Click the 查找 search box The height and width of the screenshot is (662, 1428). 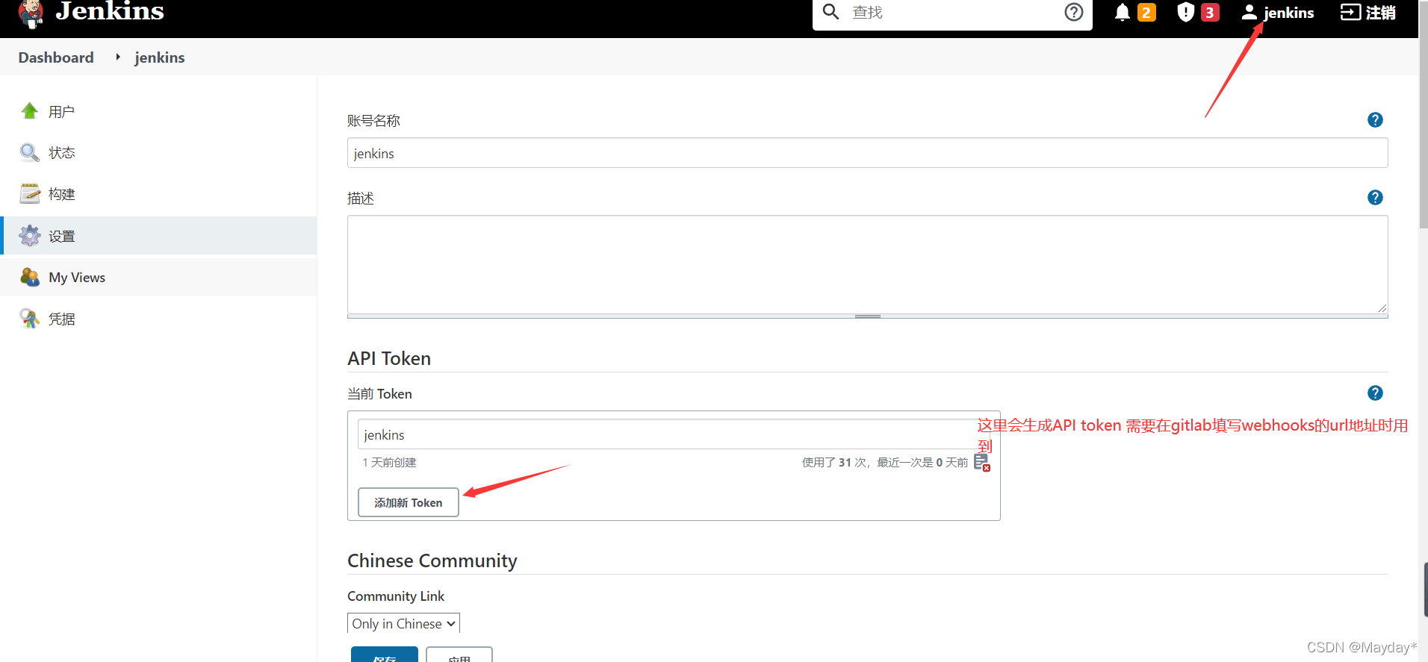[952, 13]
